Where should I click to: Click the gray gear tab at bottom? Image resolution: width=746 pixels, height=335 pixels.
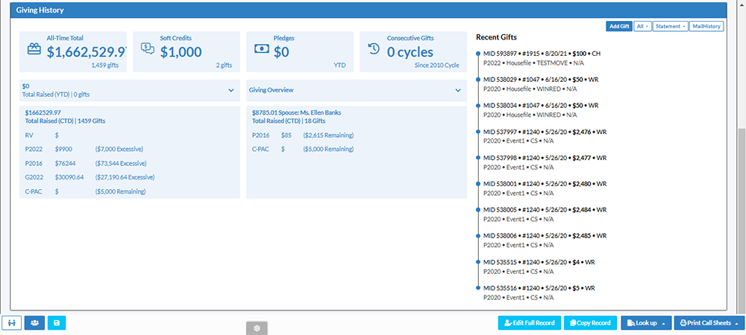pos(257,328)
